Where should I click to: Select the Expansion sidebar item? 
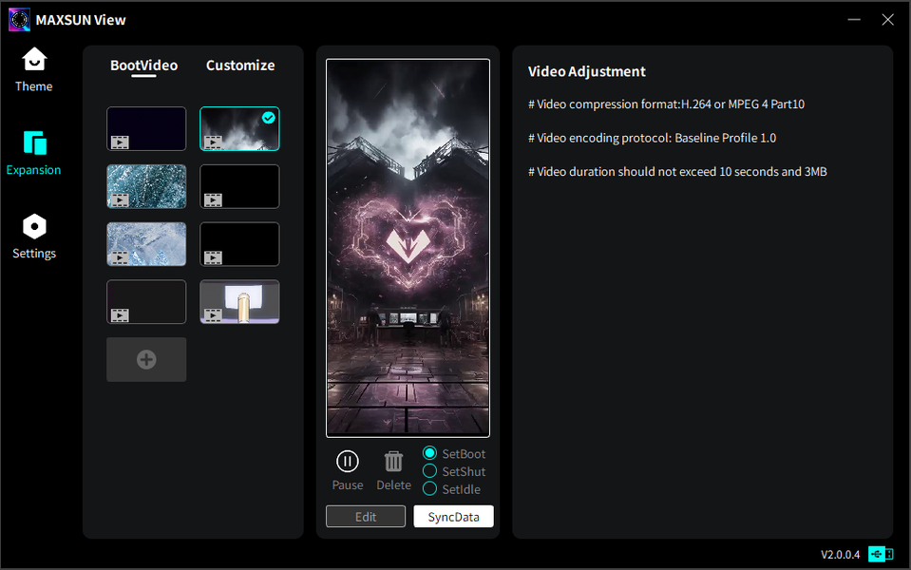[33, 153]
